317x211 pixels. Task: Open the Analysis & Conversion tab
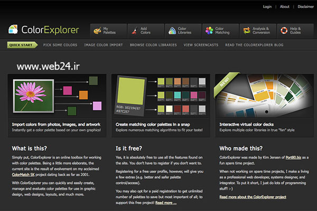coord(258,31)
